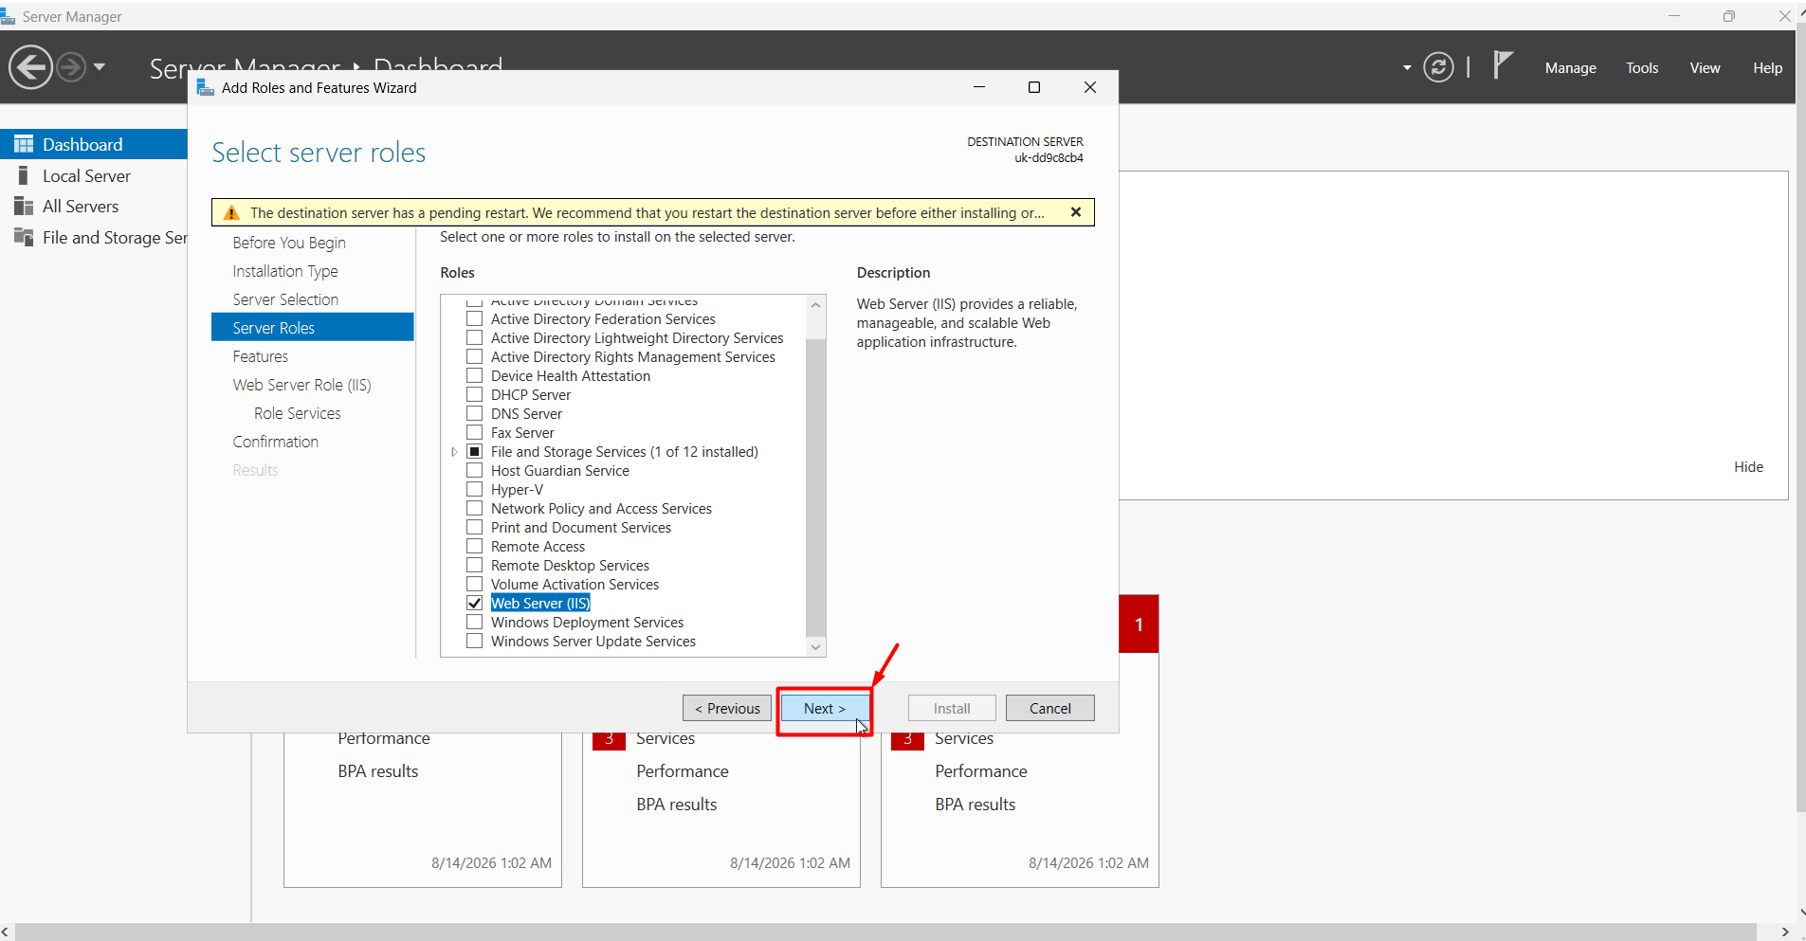Open BPA results in the first dashboard tile
This screenshot has width=1806, height=941.
click(378, 771)
